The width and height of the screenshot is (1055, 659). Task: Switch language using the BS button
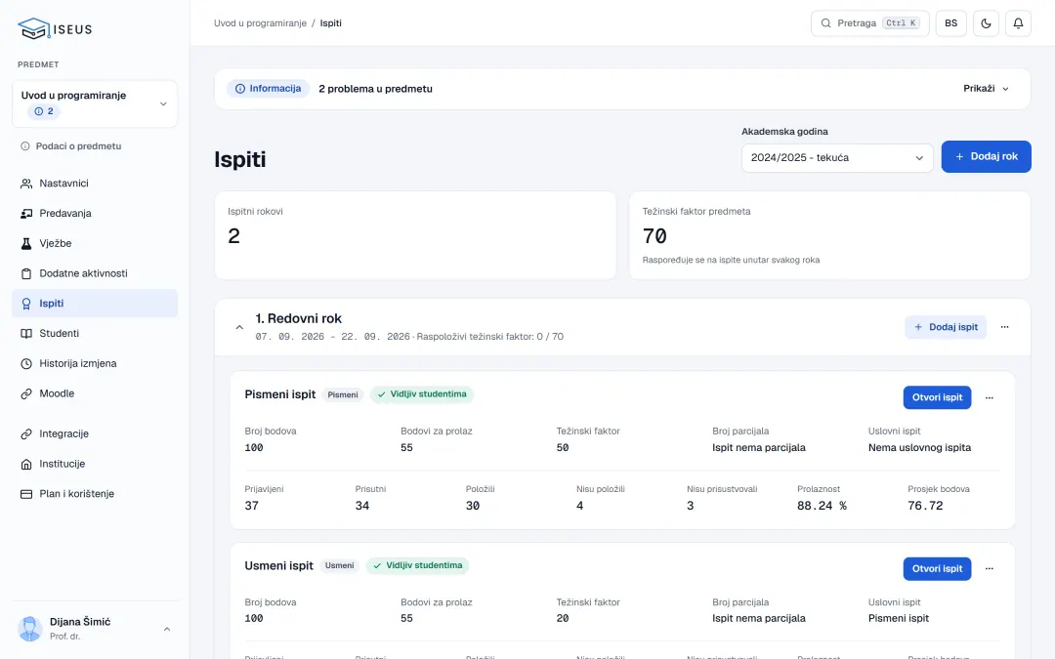950,23
